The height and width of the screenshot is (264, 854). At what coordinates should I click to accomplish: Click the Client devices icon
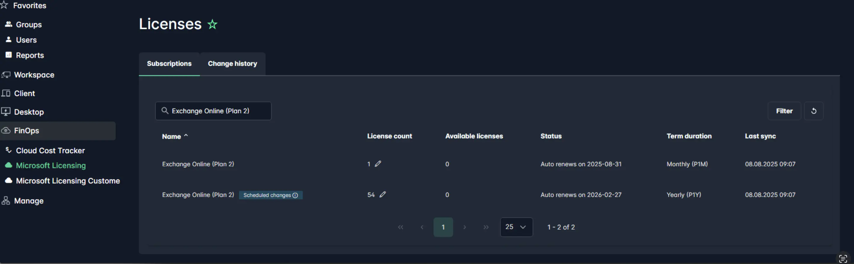pyautogui.click(x=6, y=93)
